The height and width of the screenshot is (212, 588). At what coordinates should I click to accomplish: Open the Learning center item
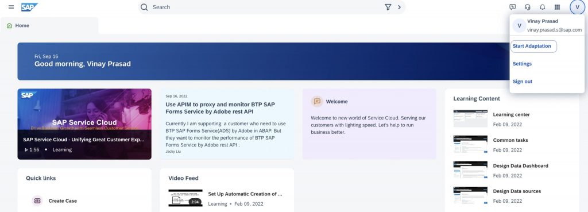(512, 114)
